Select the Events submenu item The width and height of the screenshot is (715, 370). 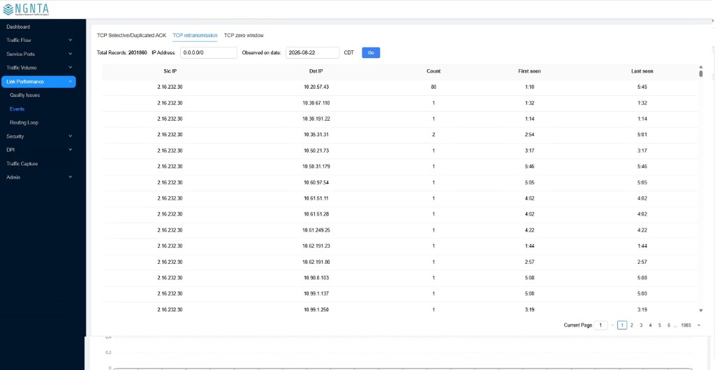17,109
